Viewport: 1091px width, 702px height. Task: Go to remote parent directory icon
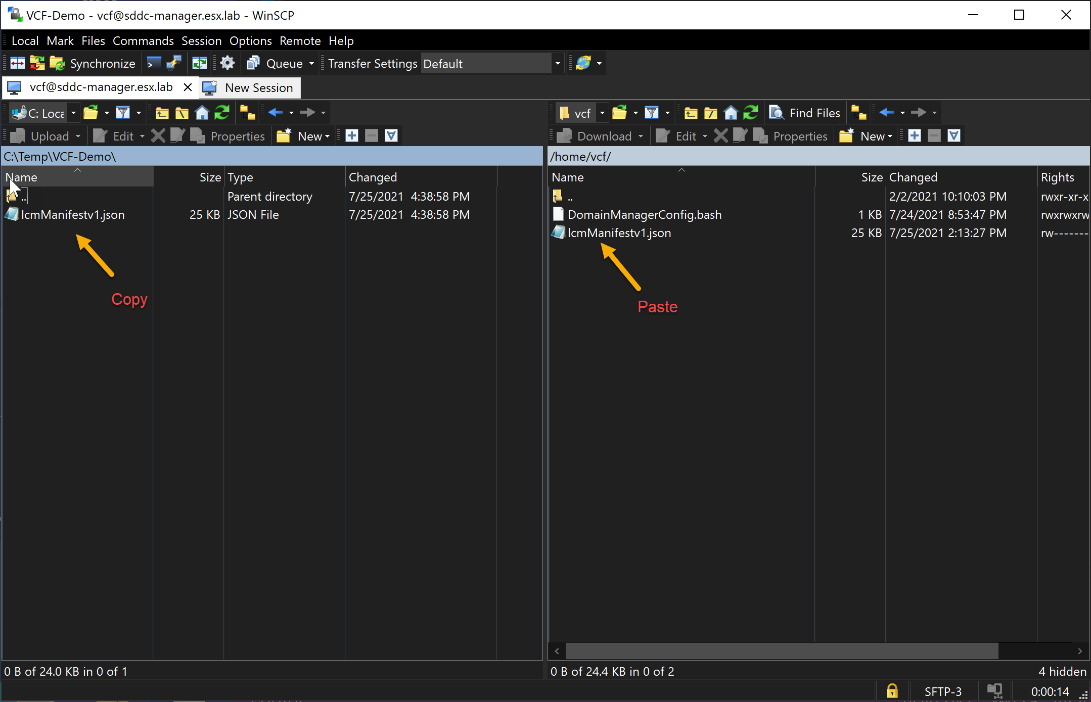691,113
